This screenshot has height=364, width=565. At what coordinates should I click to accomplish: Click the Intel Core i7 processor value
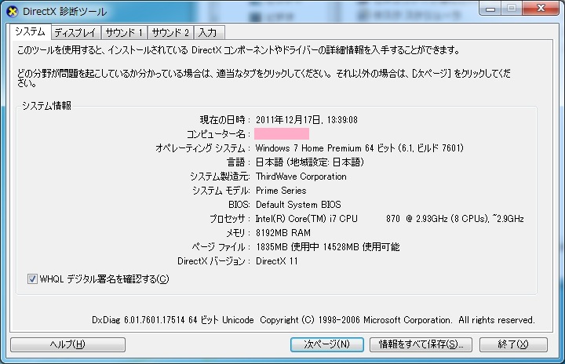(x=389, y=219)
